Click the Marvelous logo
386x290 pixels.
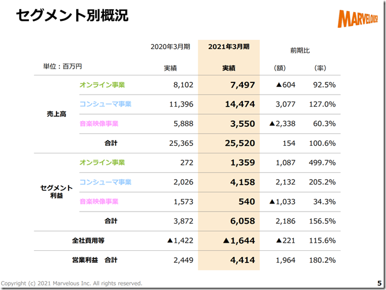coord(358,18)
